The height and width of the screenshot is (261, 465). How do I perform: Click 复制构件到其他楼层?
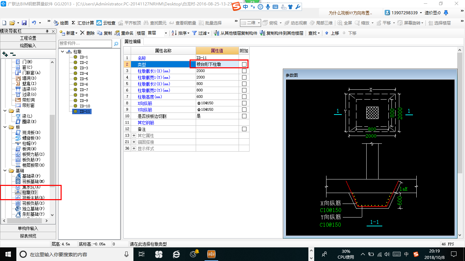pyautogui.click(x=282, y=33)
